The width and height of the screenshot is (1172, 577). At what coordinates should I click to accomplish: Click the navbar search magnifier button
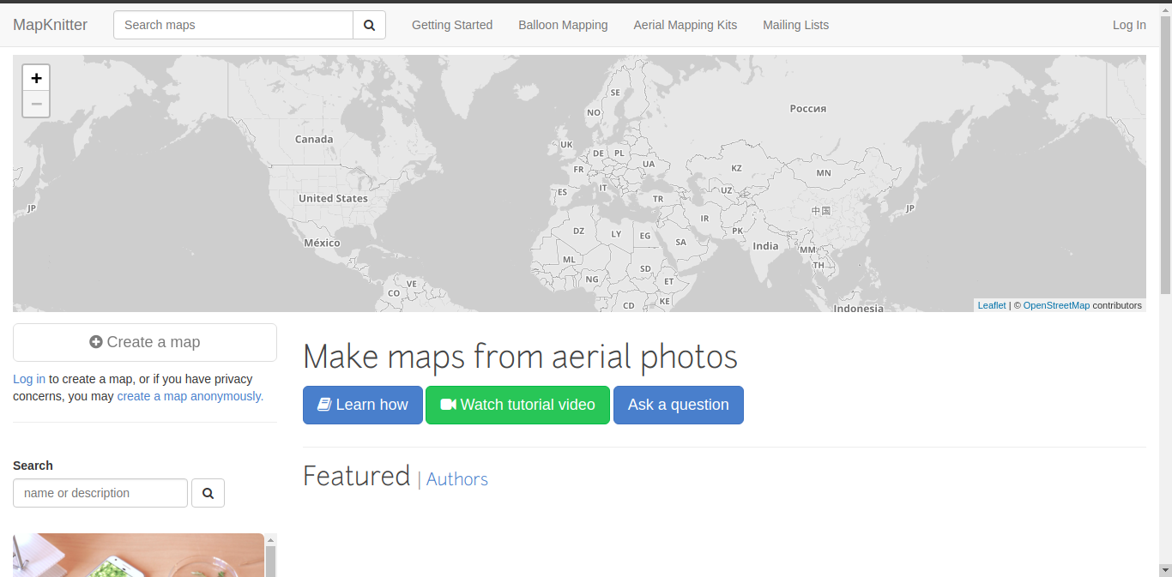(370, 25)
